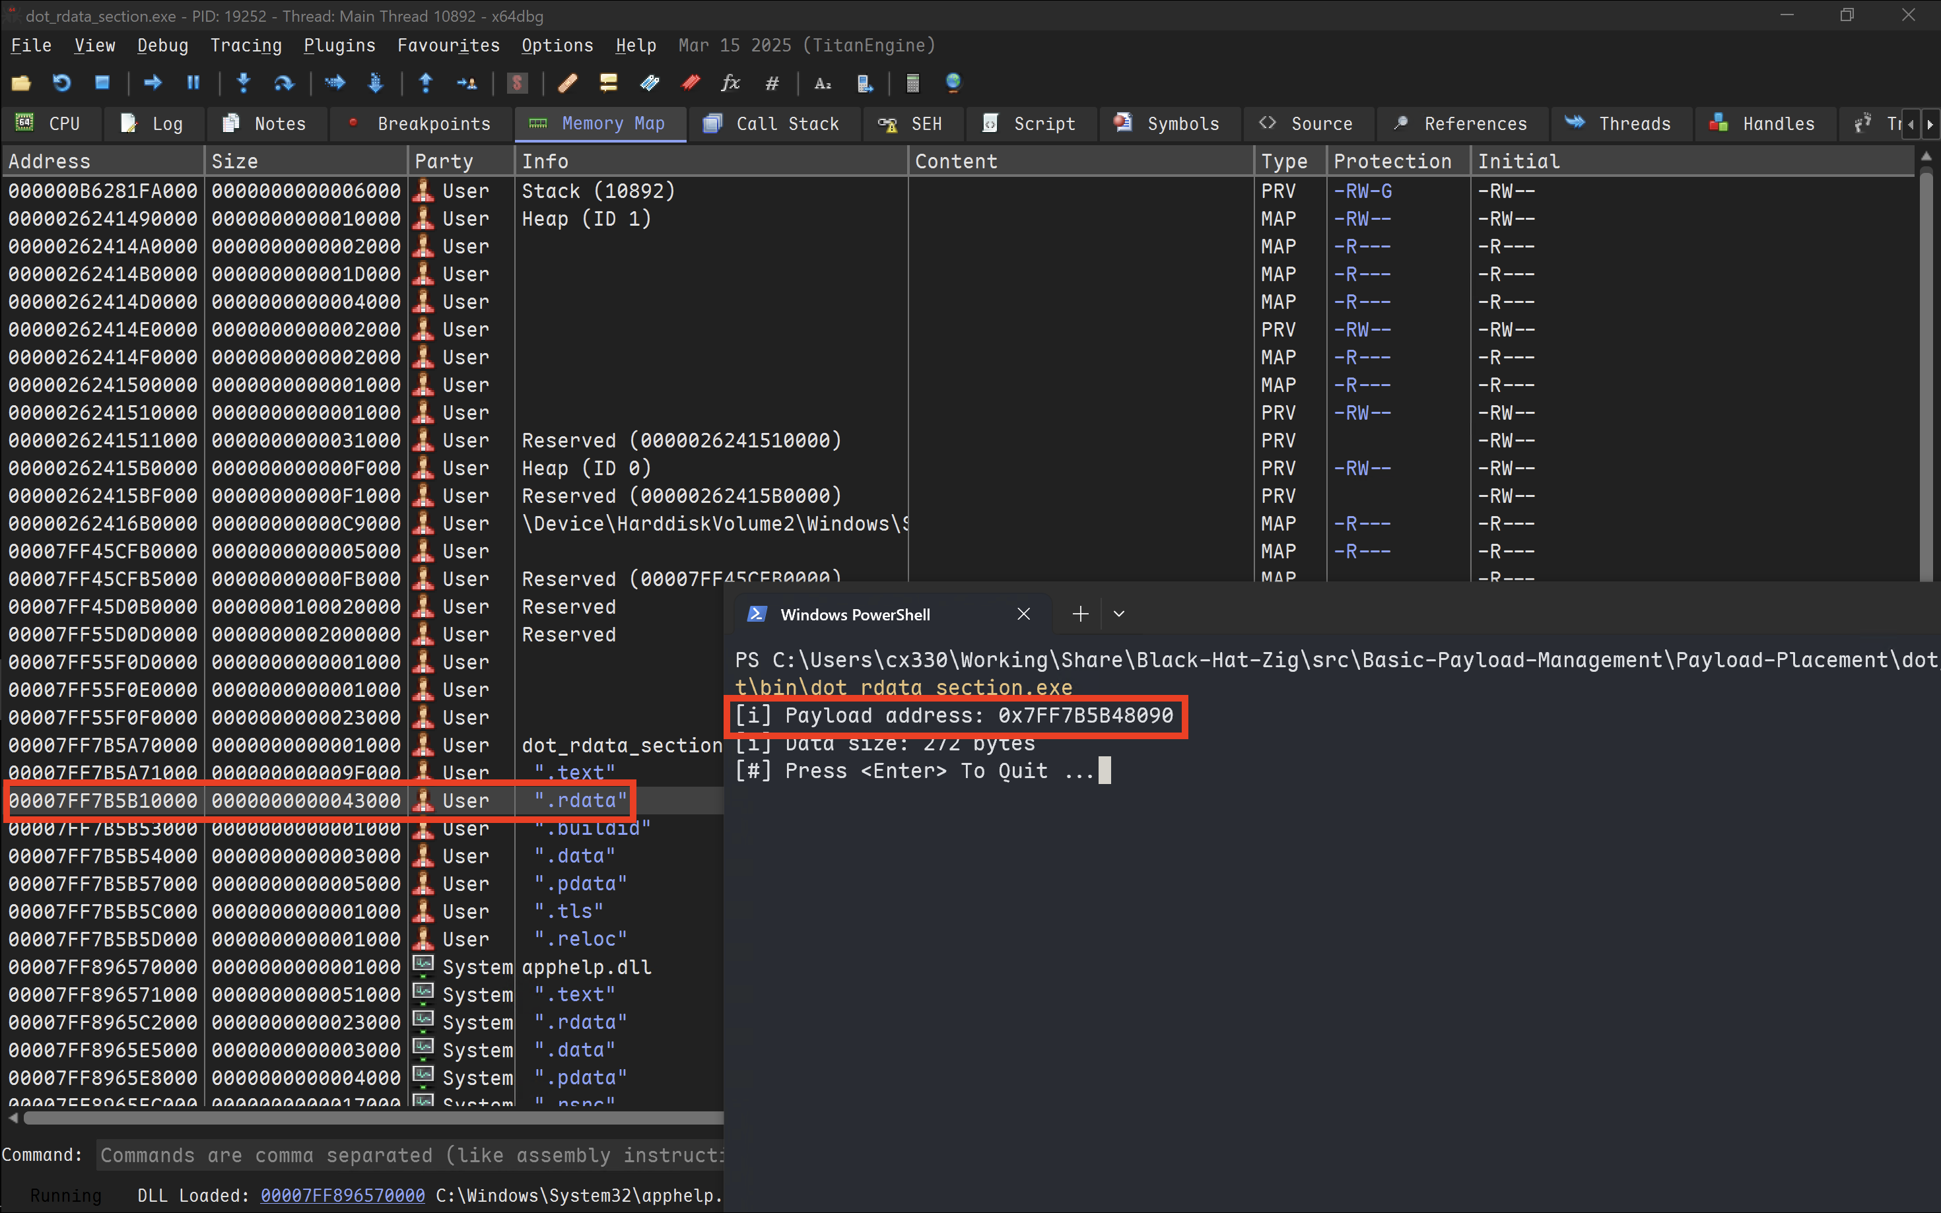Switch to the References tab

pyautogui.click(x=1462, y=123)
